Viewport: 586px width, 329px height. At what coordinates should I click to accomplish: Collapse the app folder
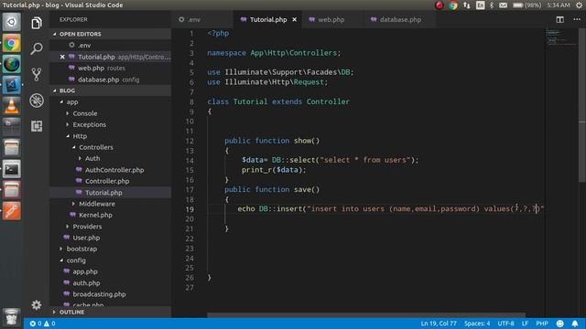pyautogui.click(x=61, y=101)
